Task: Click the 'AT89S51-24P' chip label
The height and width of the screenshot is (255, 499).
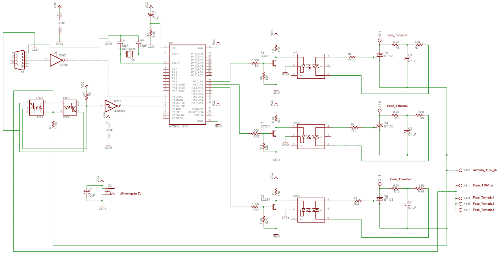Action: (179, 126)
